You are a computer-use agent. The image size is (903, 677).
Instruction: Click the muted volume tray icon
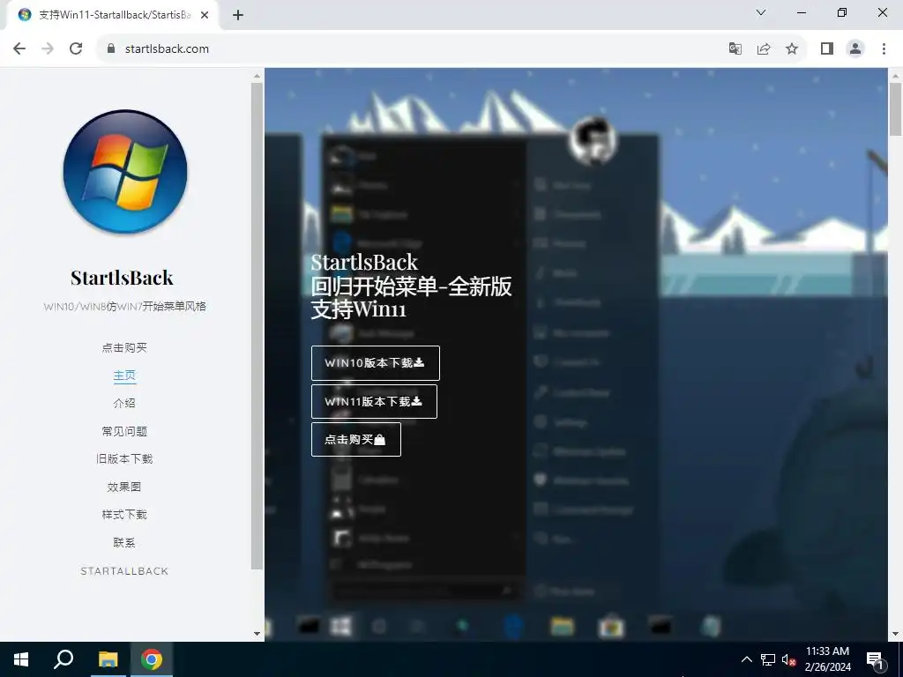click(789, 659)
